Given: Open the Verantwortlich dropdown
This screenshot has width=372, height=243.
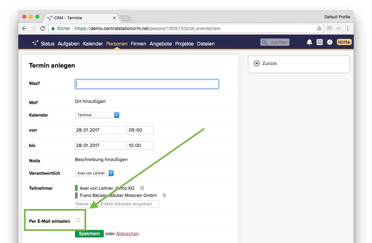Looking at the screenshot, I should tap(94, 173).
